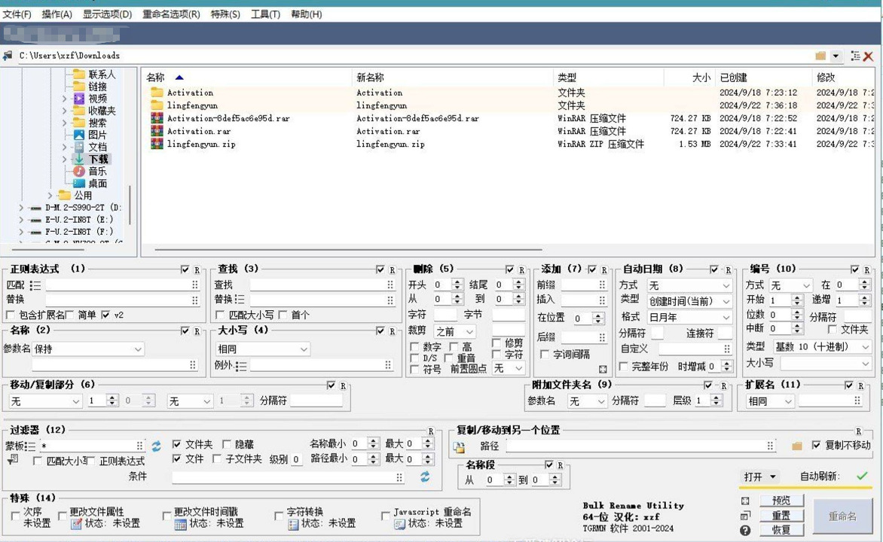Toggle 包含扩展名 checkbox
The height and width of the screenshot is (542, 883).
(11, 315)
